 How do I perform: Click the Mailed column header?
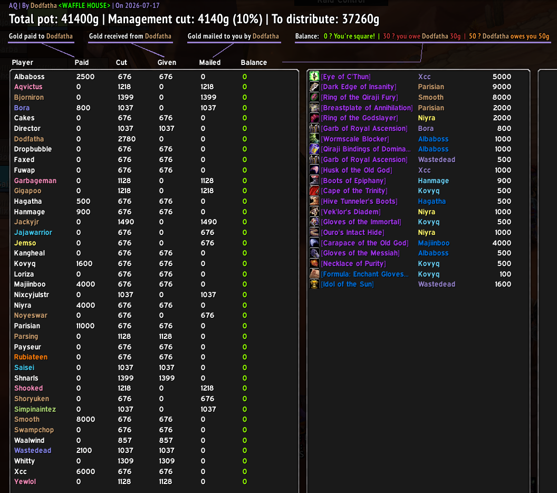pyautogui.click(x=210, y=63)
